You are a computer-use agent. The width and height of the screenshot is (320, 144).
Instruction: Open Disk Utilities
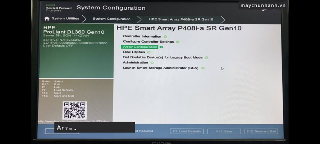[x=134, y=52]
